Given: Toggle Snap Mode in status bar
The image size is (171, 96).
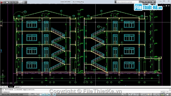Looking at the screenshot, I should click(30, 94).
